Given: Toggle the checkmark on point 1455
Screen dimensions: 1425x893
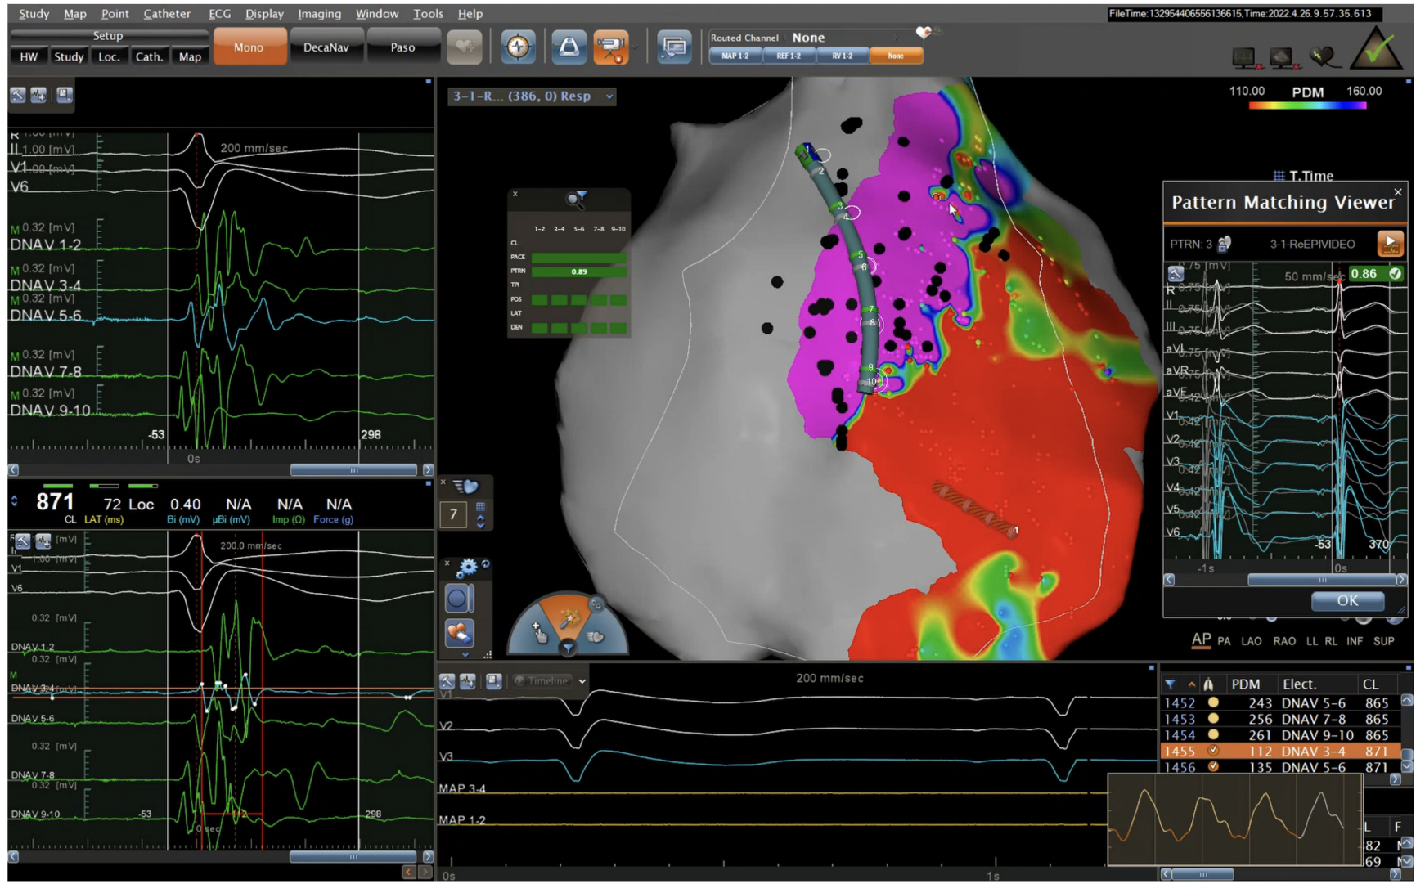Looking at the screenshot, I should tap(1213, 751).
